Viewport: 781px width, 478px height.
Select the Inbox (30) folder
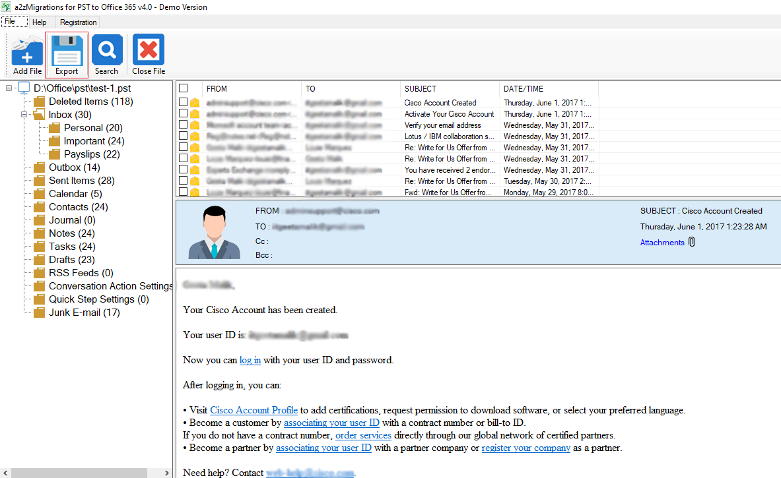pyautogui.click(x=70, y=115)
